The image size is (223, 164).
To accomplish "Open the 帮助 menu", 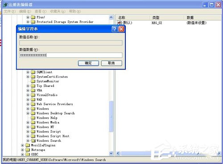I will [75, 12].
